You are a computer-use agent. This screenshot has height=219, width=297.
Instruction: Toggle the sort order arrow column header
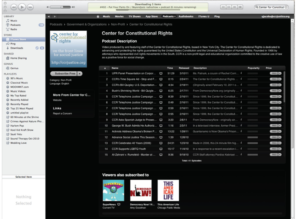pyautogui.click(x=105, y=68)
